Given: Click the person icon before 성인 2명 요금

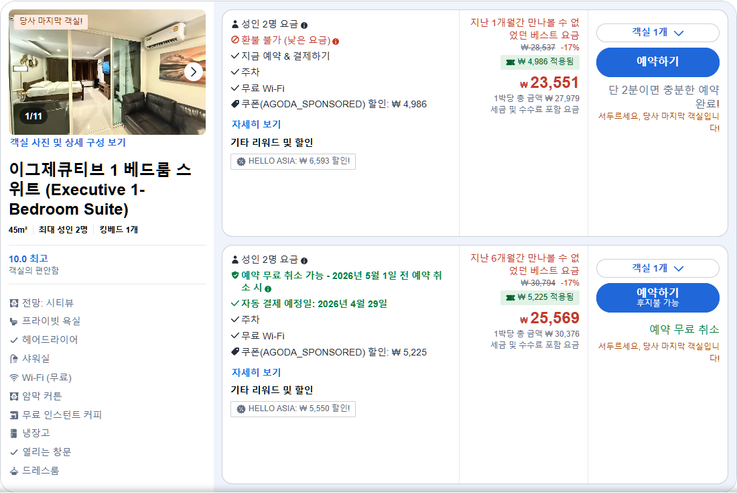Looking at the screenshot, I should (235, 25).
